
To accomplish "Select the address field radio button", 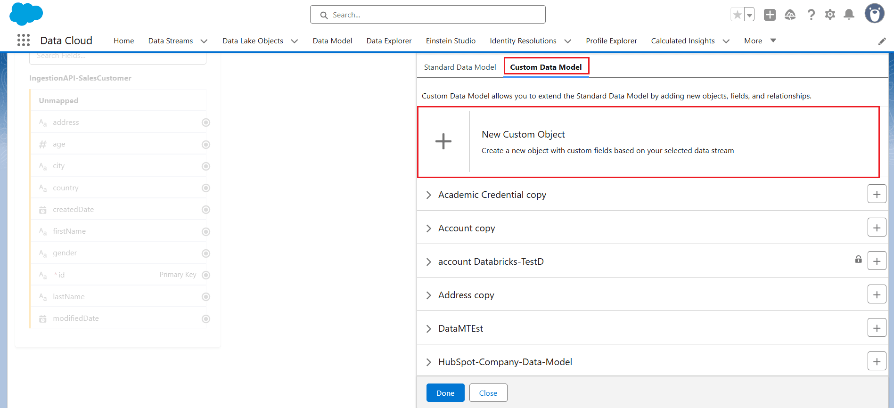I will tap(206, 122).
